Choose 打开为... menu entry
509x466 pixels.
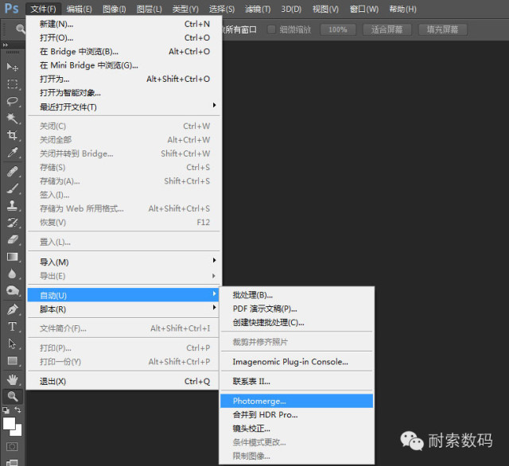point(124,80)
